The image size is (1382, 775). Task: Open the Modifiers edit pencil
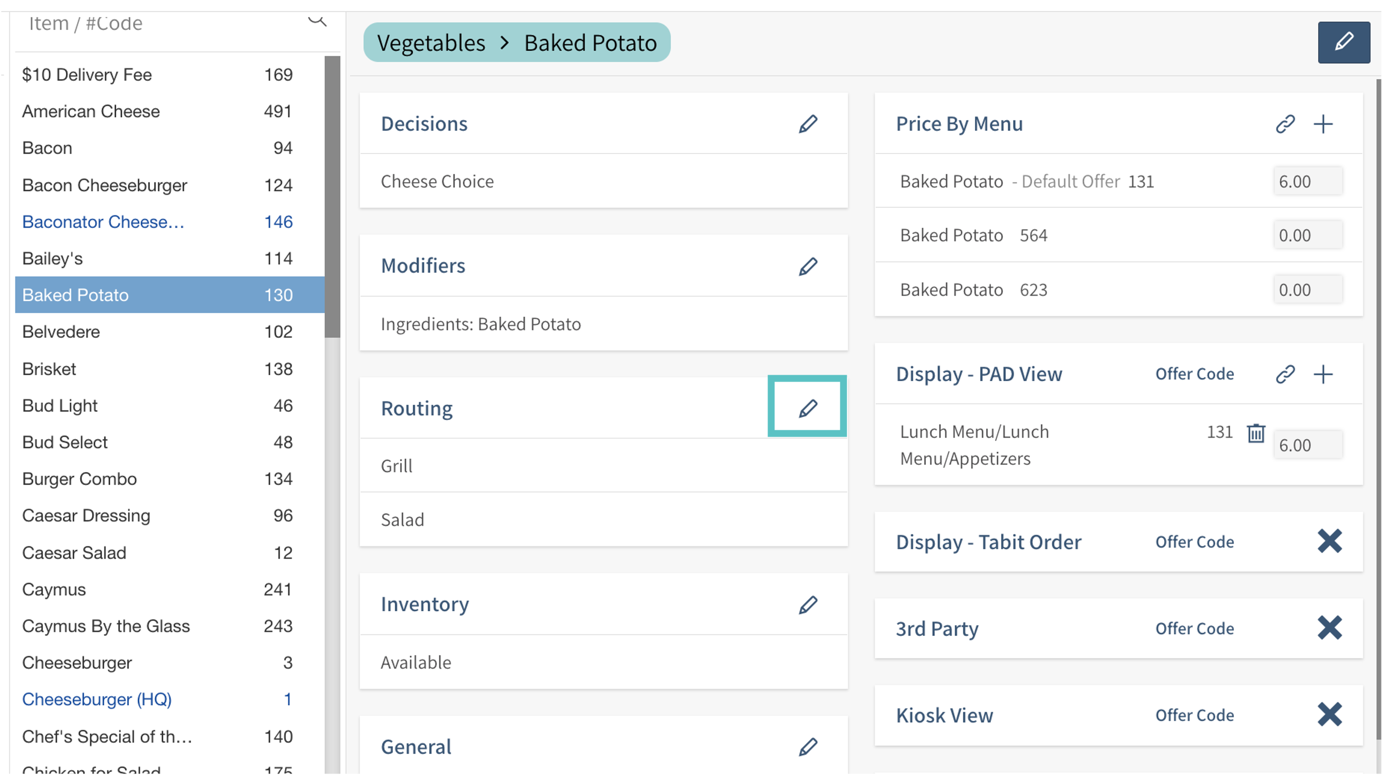(x=807, y=266)
